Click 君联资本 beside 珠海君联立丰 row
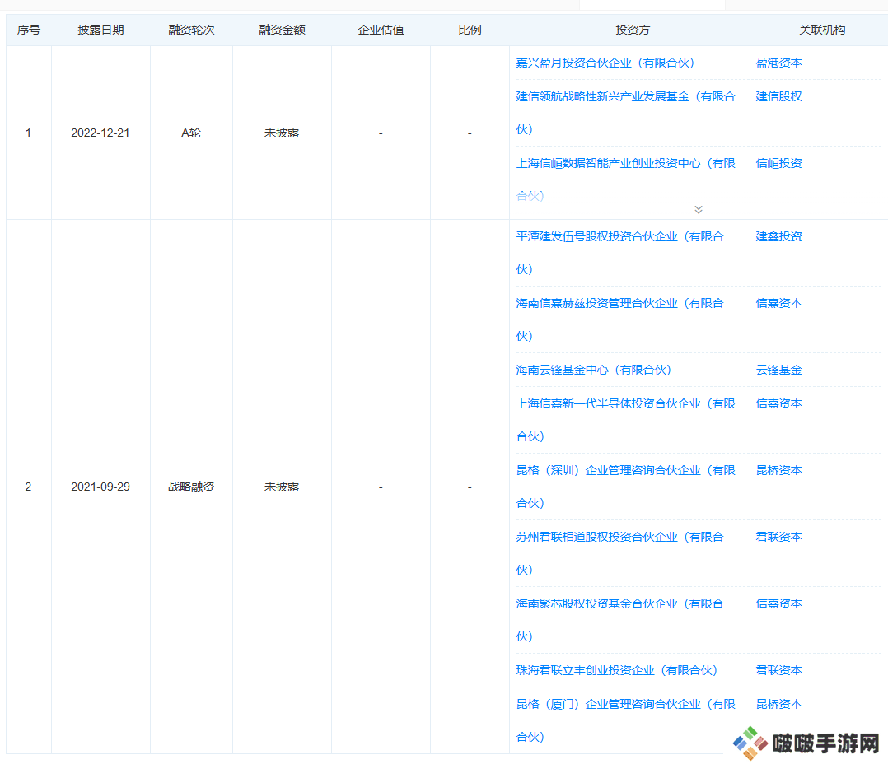888x764 pixels. point(778,670)
